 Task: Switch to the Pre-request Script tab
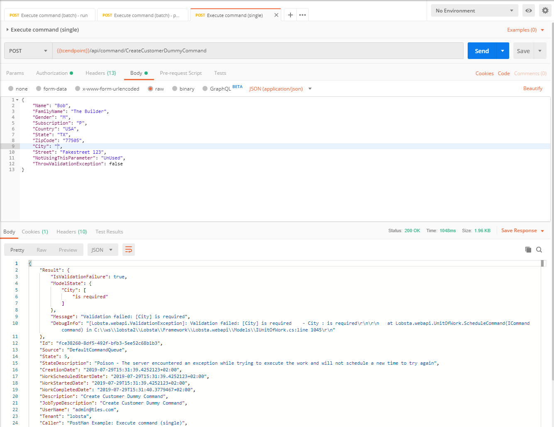(181, 73)
